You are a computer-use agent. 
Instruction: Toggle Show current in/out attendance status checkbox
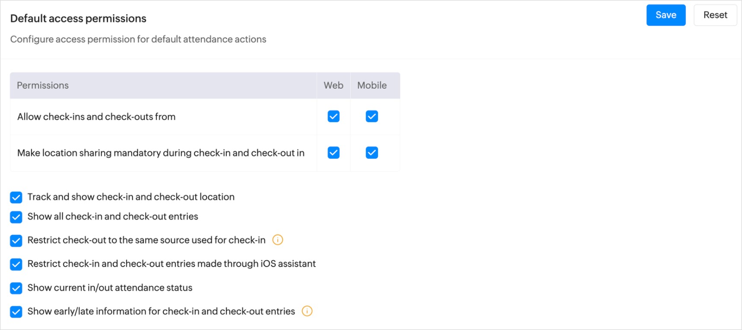point(16,288)
